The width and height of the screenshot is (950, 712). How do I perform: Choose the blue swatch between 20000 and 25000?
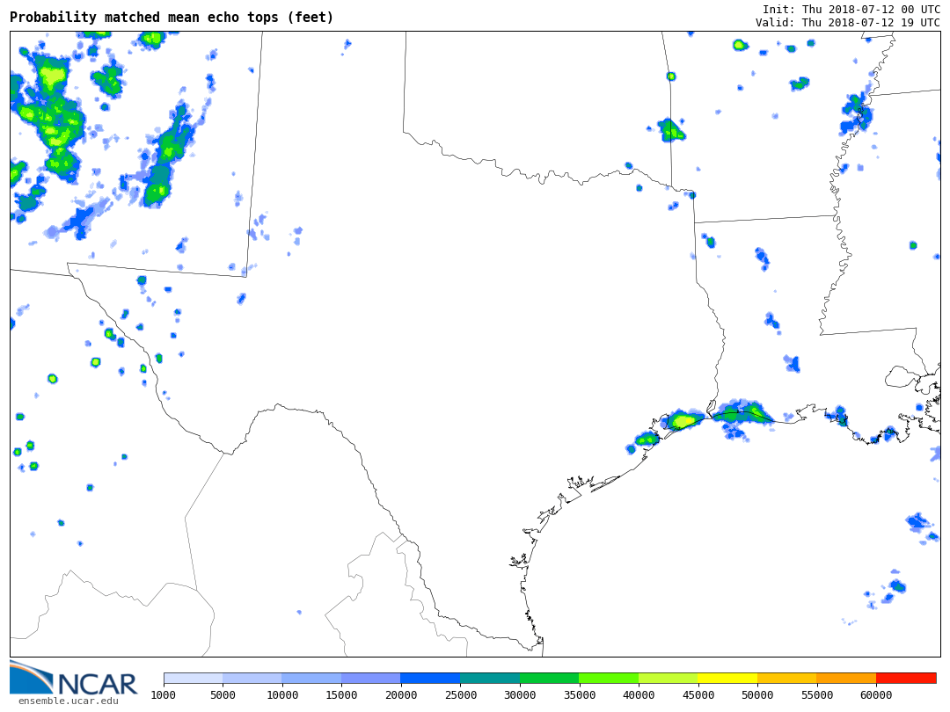430,678
